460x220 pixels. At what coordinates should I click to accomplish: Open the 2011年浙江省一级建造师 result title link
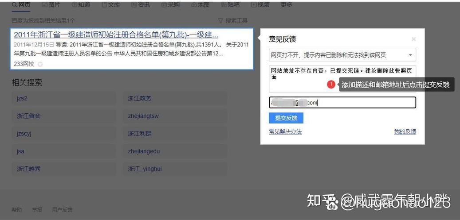point(116,35)
